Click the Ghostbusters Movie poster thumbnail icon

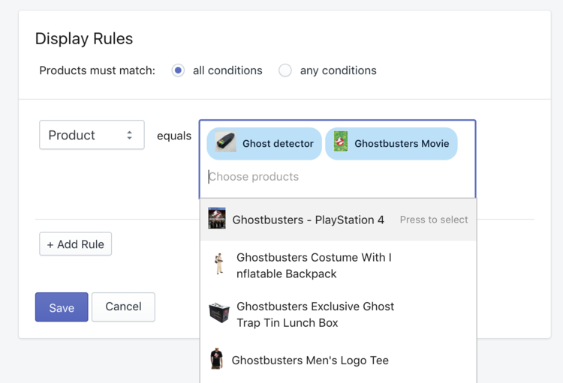[341, 142]
